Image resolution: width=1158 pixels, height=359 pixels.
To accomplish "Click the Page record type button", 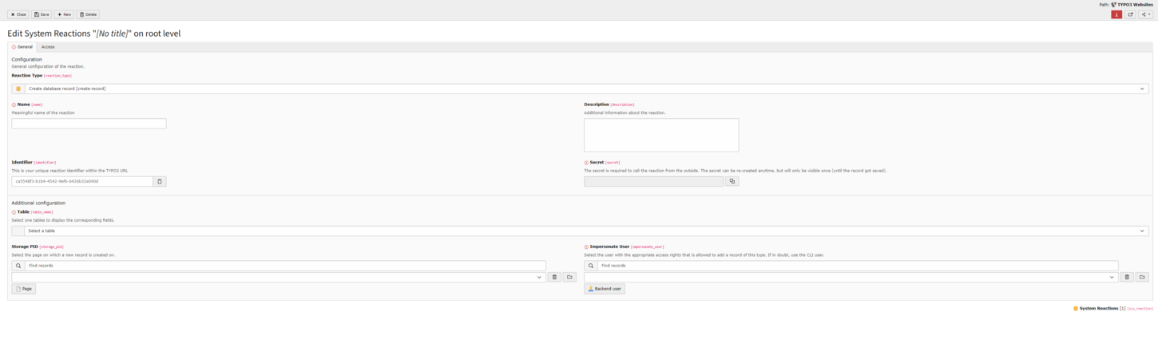I will click(24, 289).
